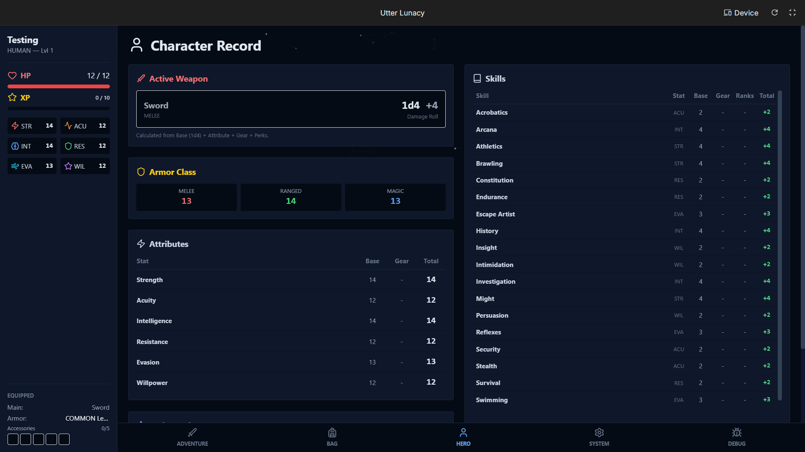
Task: Click the Device preview button
Action: point(741,13)
